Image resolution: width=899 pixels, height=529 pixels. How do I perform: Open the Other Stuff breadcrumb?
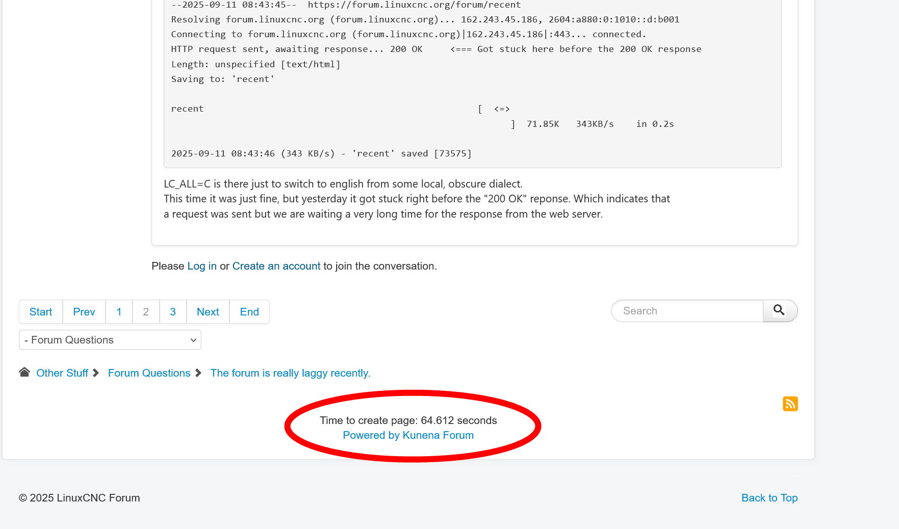pyautogui.click(x=62, y=373)
